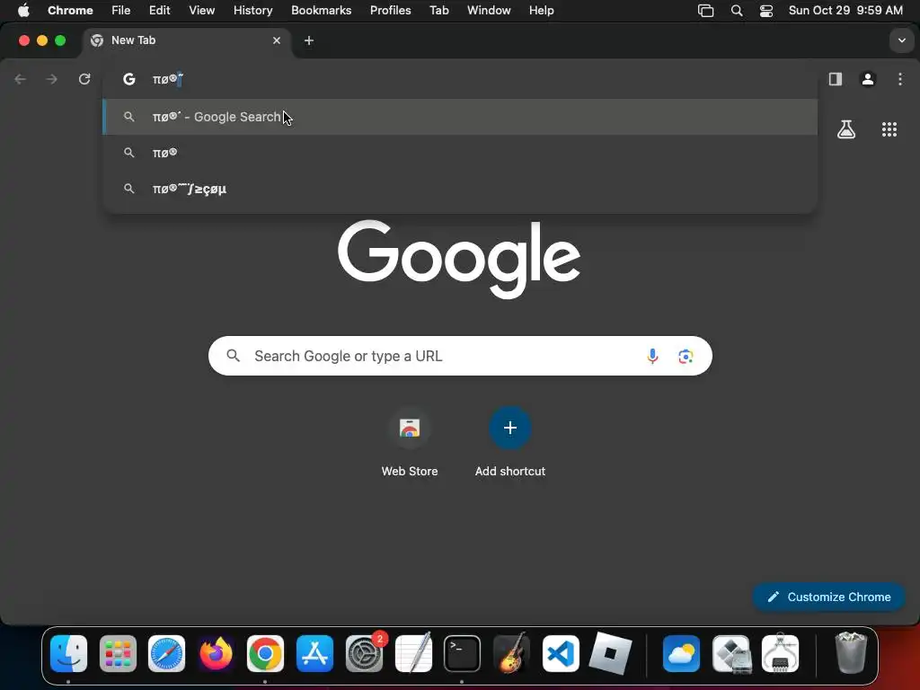Image resolution: width=920 pixels, height=690 pixels.
Task: Search by image with Google Lens
Action: point(686,356)
